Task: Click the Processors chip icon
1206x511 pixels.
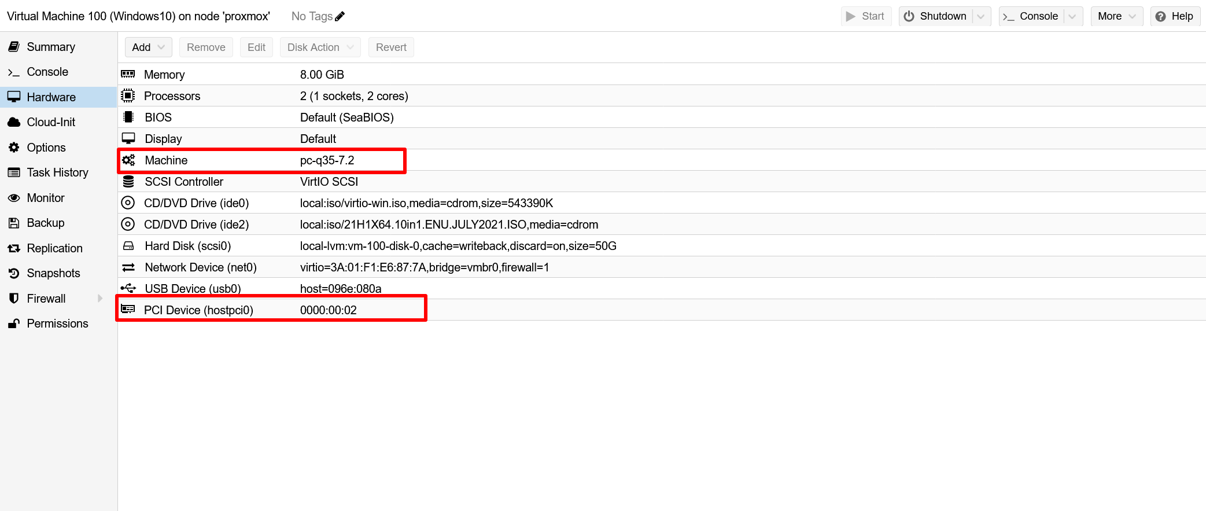Action: click(x=128, y=95)
